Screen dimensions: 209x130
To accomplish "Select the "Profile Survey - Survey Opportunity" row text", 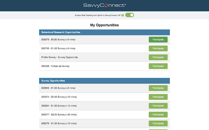I will (59, 57).
